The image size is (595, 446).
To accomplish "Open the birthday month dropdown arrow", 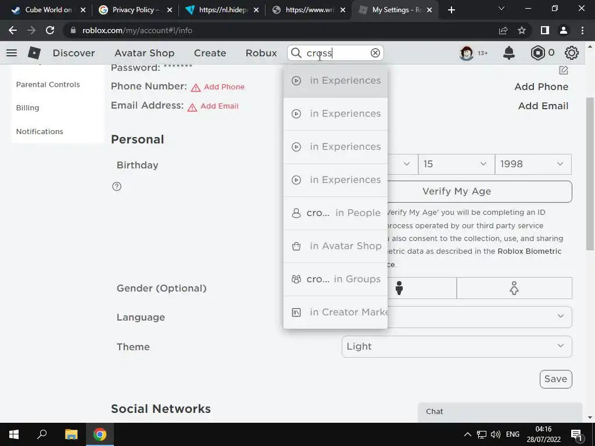I will (x=406, y=164).
